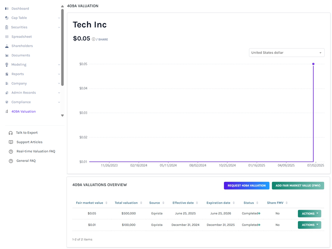Click Request 409A Valuation button
Image resolution: width=332 pixels, height=249 pixels.
pyautogui.click(x=246, y=185)
